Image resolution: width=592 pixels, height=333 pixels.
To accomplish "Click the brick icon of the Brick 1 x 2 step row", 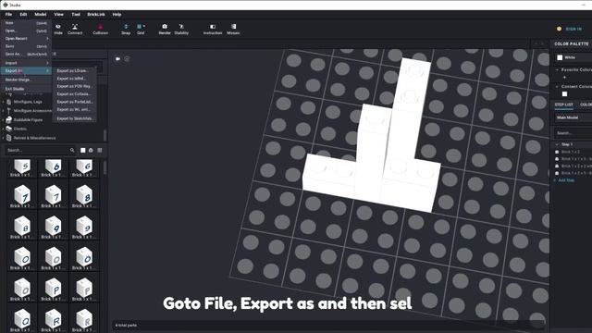I will pyautogui.click(x=557, y=152).
